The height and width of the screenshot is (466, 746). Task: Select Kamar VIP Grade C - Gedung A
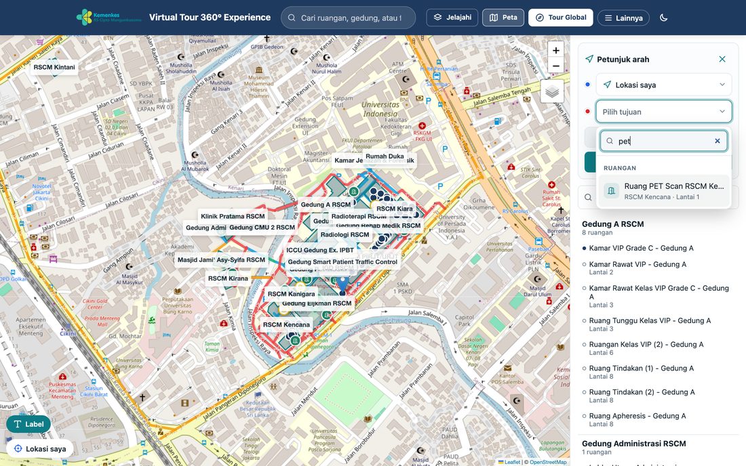(641, 248)
